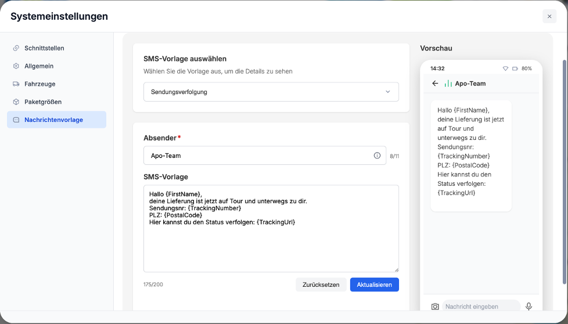Click the Nachricht eingeben message field
This screenshot has width=568, height=324.
[x=480, y=307]
